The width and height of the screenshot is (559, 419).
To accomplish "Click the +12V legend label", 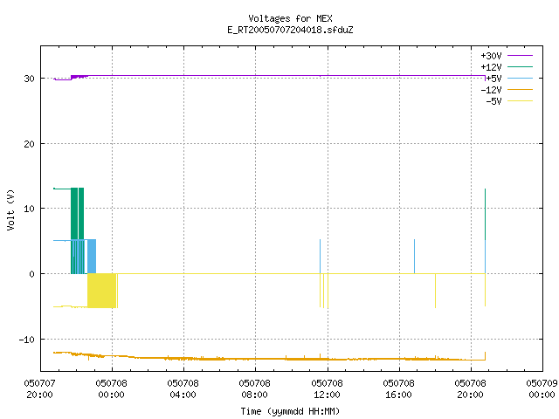I will tap(491, 67).
